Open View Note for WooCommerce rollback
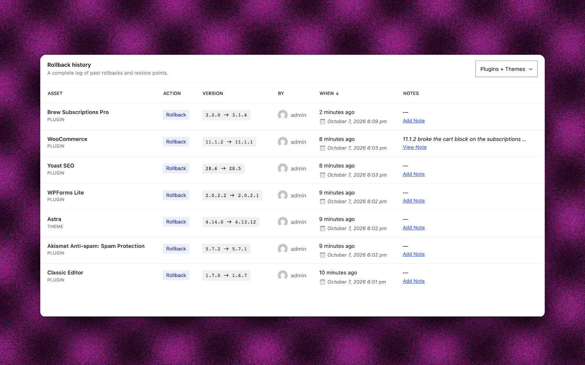The image size is (585, 365). [415, 147]
